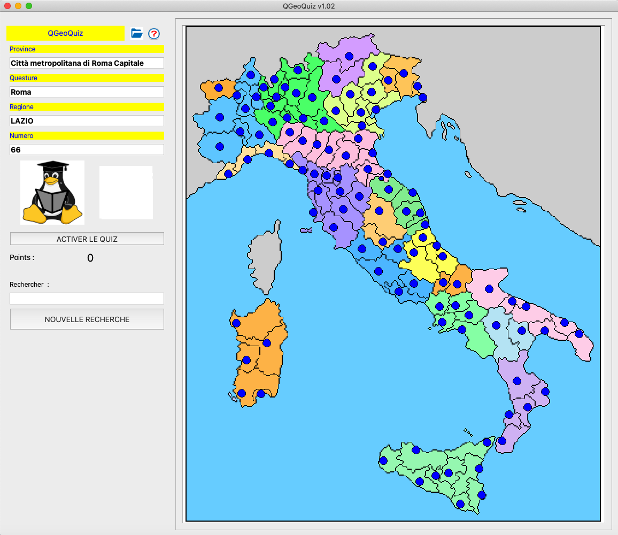
Task: Select the Regione field showing LAZIO
Action: [87, 121]
